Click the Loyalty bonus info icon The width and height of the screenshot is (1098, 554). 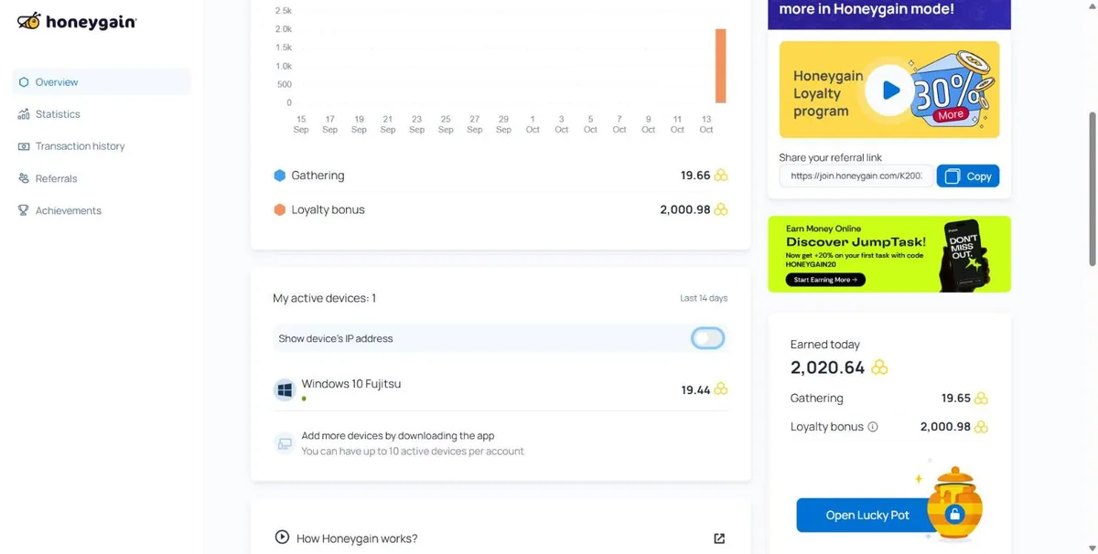tap(873, 427)
